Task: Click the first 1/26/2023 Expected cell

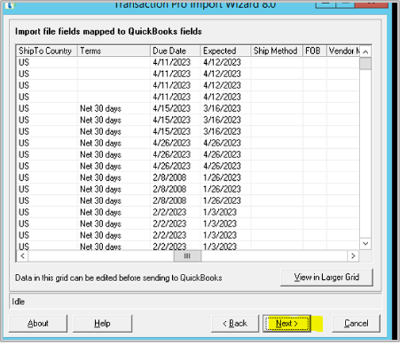Action: [226, 177]
